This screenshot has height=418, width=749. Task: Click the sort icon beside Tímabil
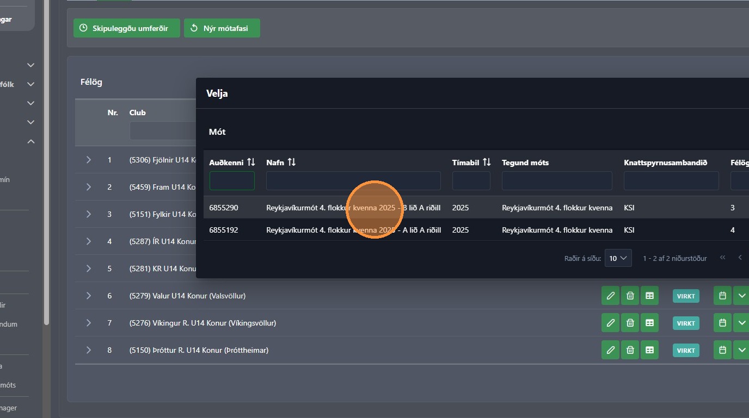coord(487,163)
